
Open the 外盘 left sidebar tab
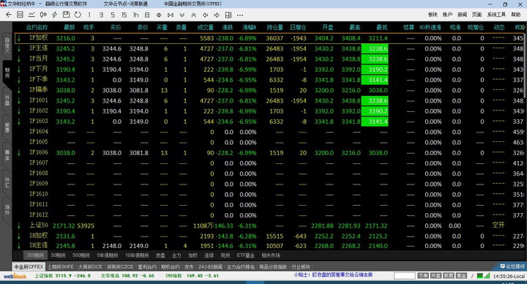click(x=7, y=101)
